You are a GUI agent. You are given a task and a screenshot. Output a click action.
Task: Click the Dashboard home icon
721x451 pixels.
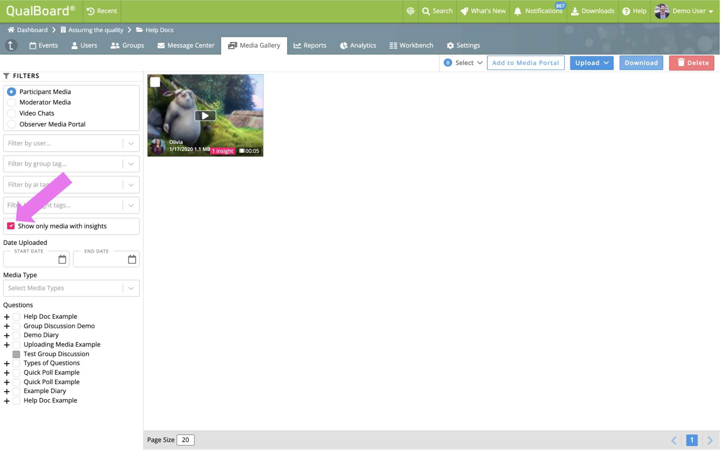coord(11,30)
